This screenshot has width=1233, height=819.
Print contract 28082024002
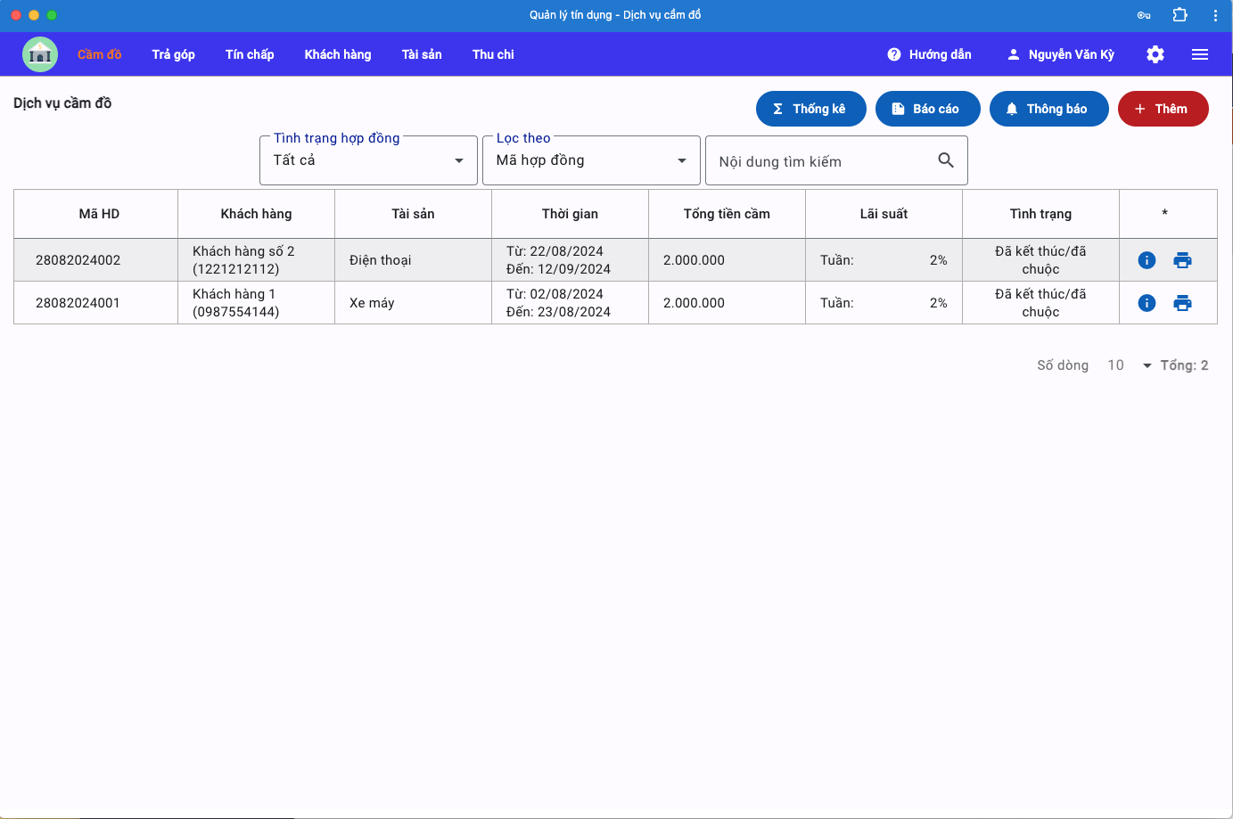click(1183, 260)
